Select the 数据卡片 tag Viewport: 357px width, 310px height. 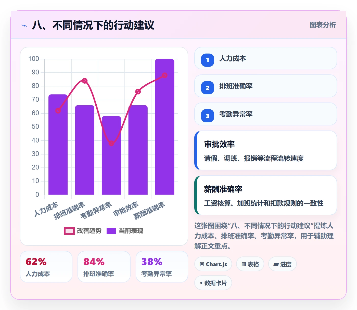(213, 283)
